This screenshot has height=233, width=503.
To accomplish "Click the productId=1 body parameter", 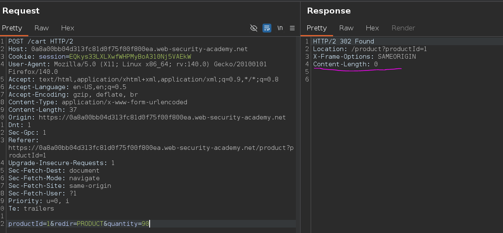I will pyautogui.click(x=29, y=224).
